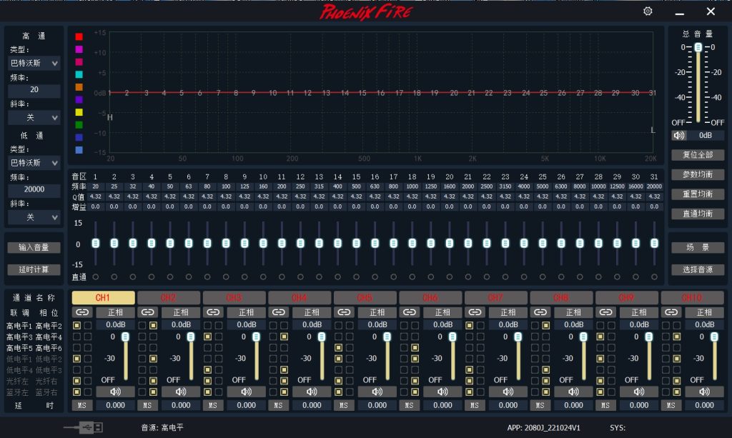Click the CH1 volume slider handle
This screenshot has height=438, width=732.
[x=125, y=337]
